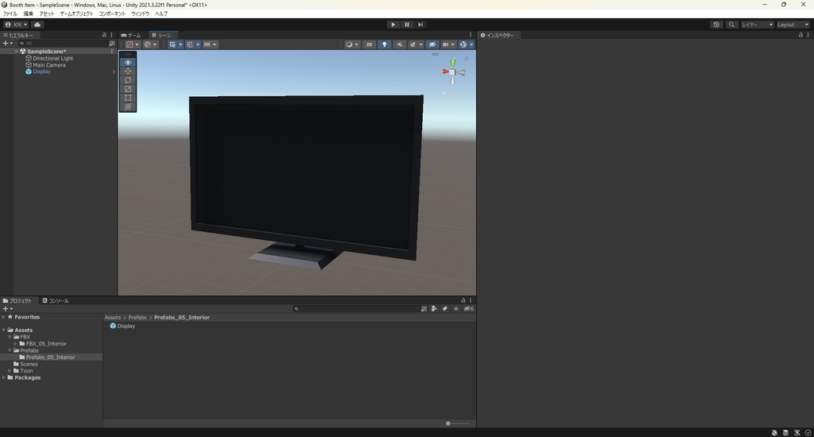814x437 pixels.
Task: Start Play mode
Action: tap(393, 25)
